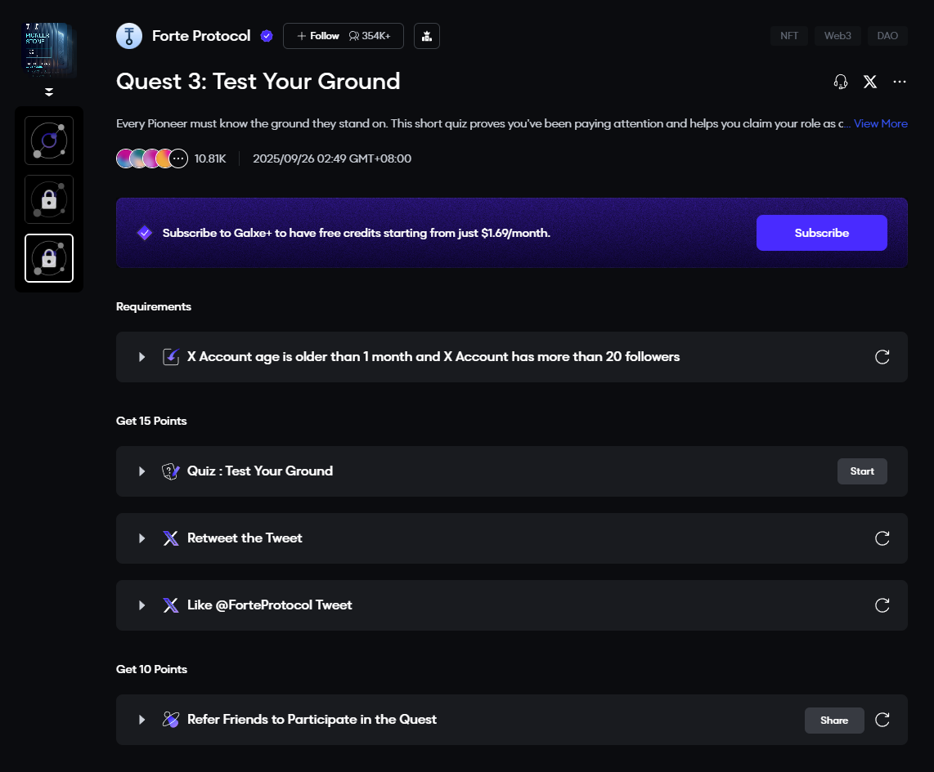Click the View More description link
Image resolution: width=934 pixels, height=772 pixels.
(x=881, y=123)
